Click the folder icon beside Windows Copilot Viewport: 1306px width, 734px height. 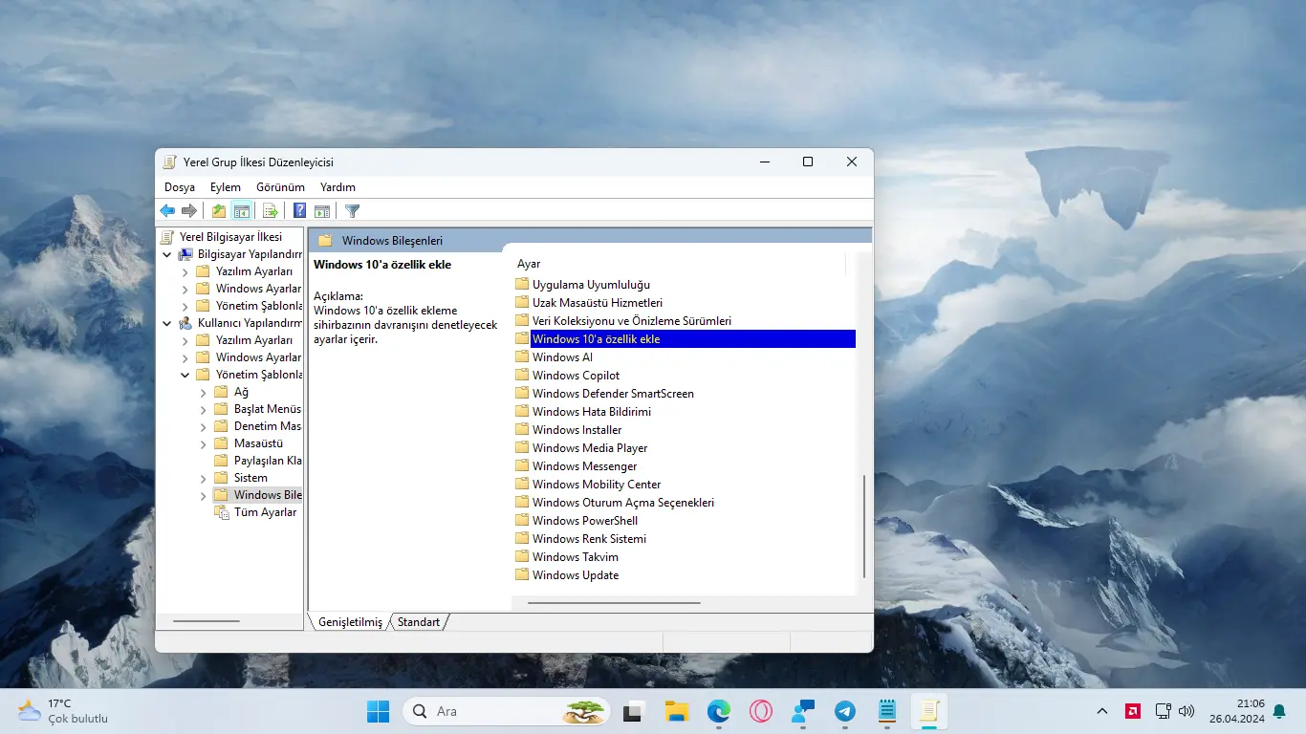(522, 376)
